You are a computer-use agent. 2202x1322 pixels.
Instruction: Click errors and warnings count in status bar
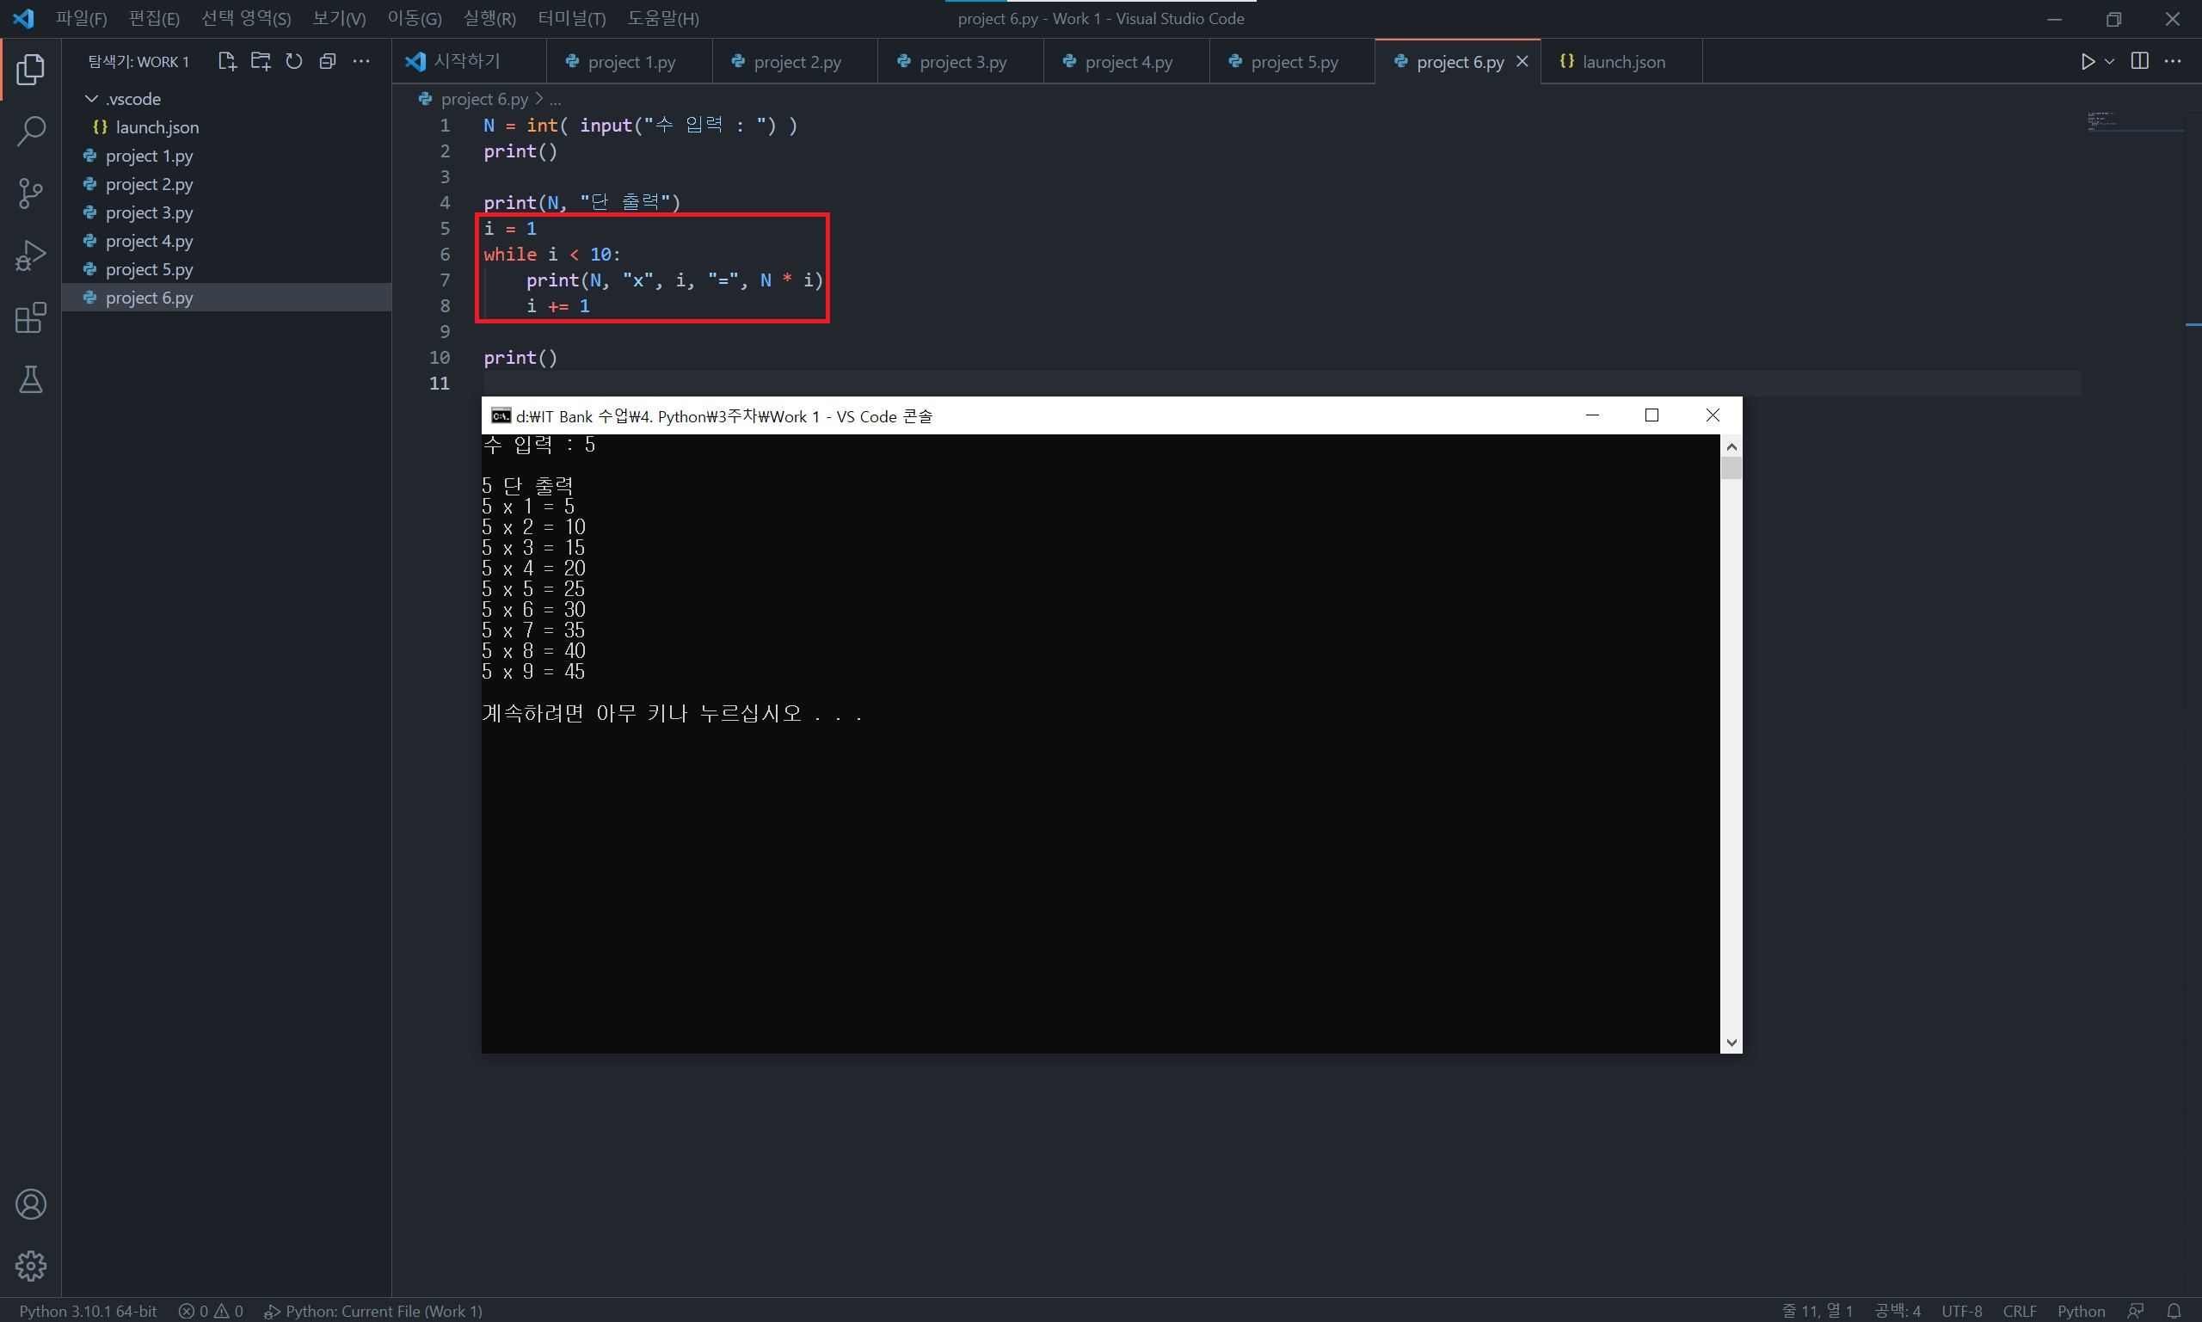pos(211,1311)
